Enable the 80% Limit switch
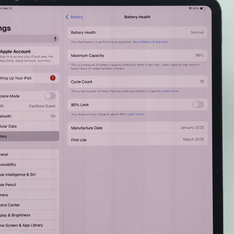The width and height of the screenshot is (234, 234). point(198,105)
